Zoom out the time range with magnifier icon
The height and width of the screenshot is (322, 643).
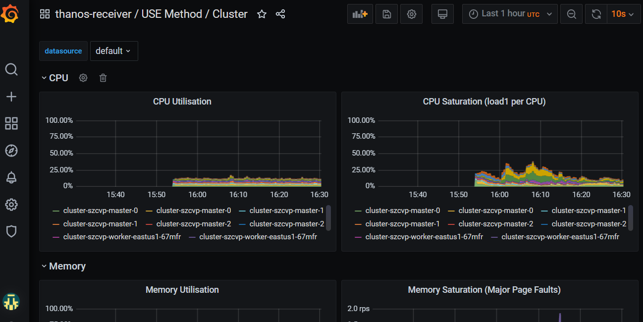[571, 14]
